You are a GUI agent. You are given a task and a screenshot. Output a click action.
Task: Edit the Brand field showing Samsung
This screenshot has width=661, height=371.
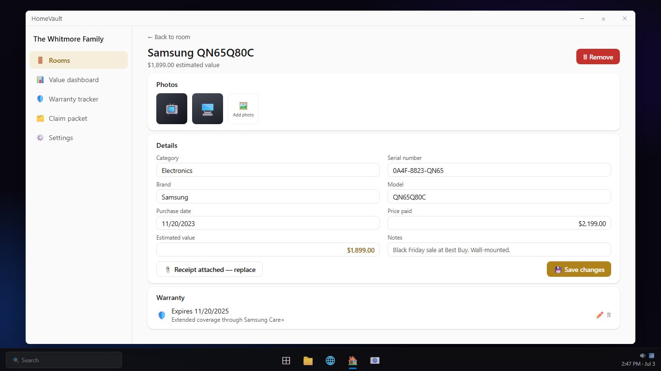[268, 197]
